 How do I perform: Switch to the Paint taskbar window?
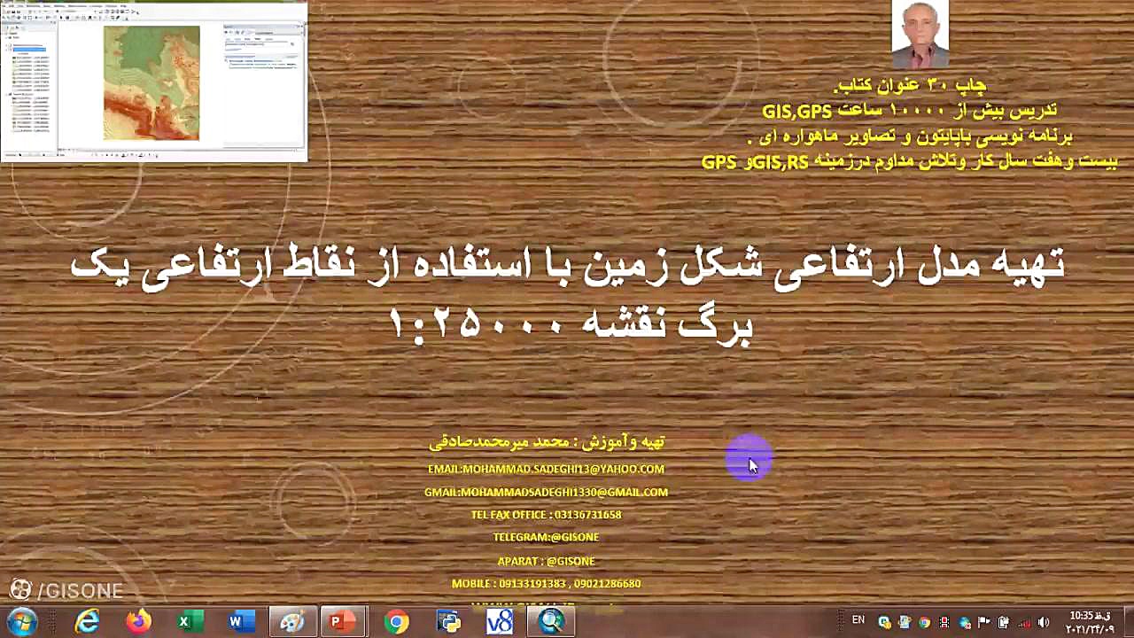[291, 622]
